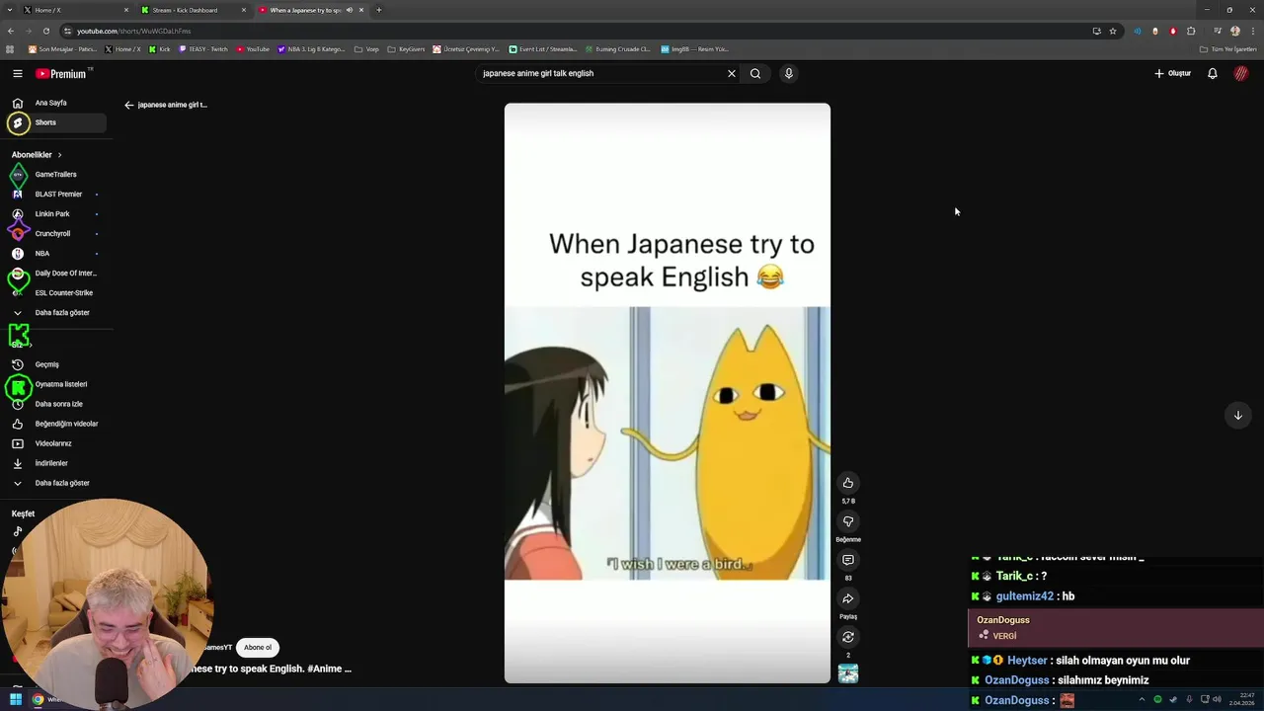This screenshot has width=1264, height=711.
Task: Clear the search query with X
Action: 732,73
